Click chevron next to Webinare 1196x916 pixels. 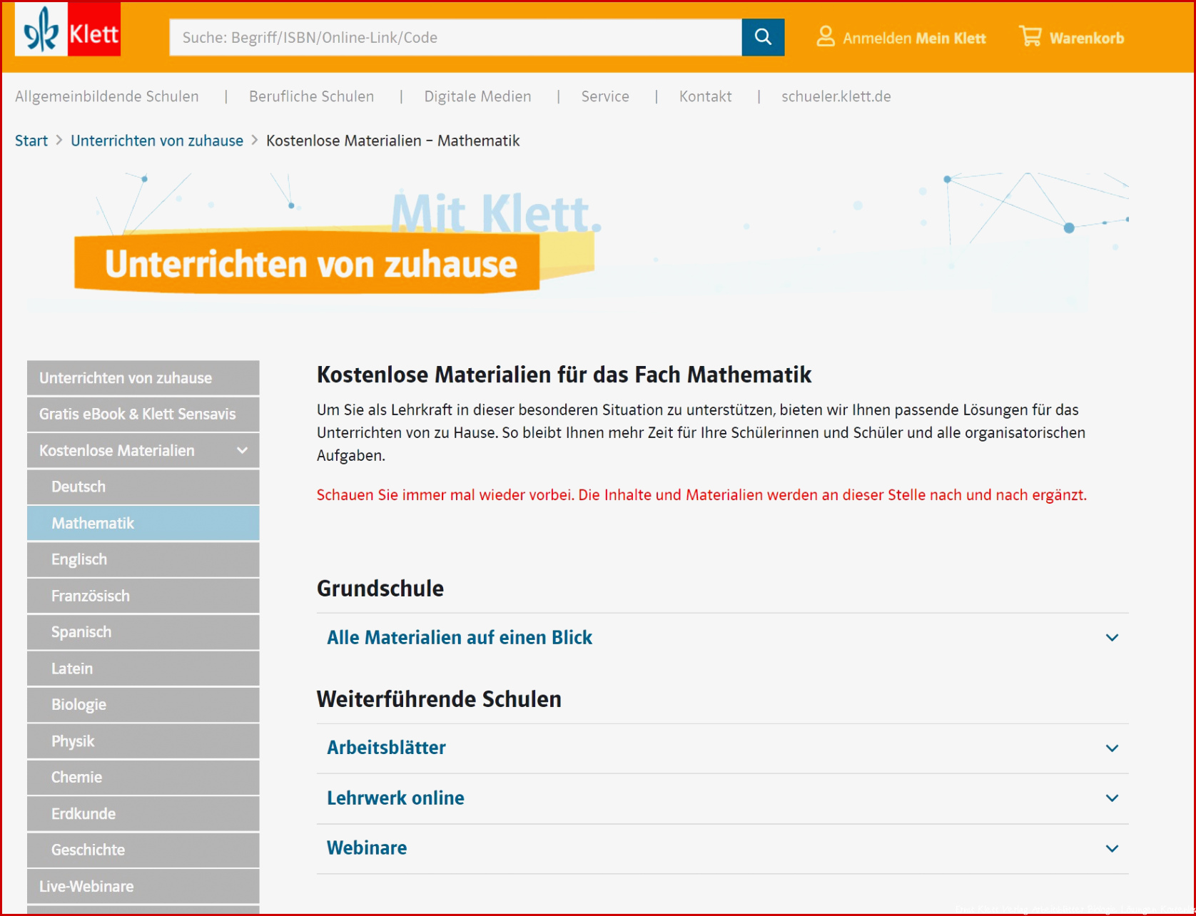(x=1112, y=848)
